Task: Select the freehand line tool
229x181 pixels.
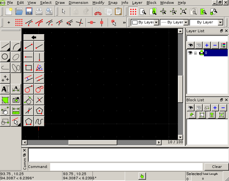Action: (x=39, y=121)
